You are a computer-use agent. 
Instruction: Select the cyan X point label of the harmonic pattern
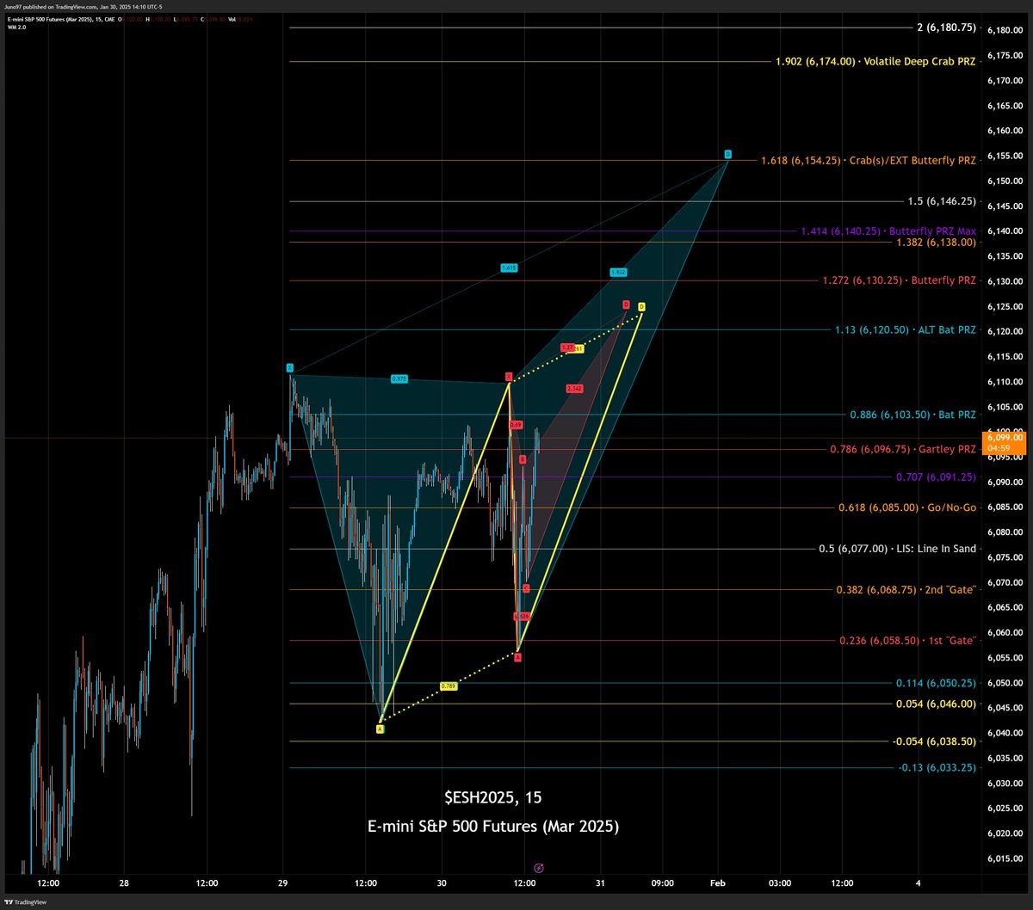[x=290, y=368]
